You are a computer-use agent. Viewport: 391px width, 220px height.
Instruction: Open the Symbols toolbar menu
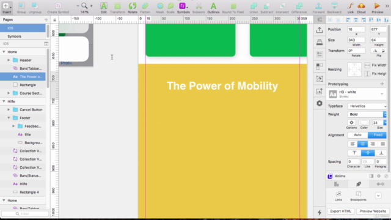point(183,8)
